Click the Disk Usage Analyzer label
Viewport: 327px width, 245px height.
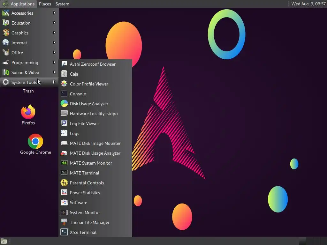89,104
